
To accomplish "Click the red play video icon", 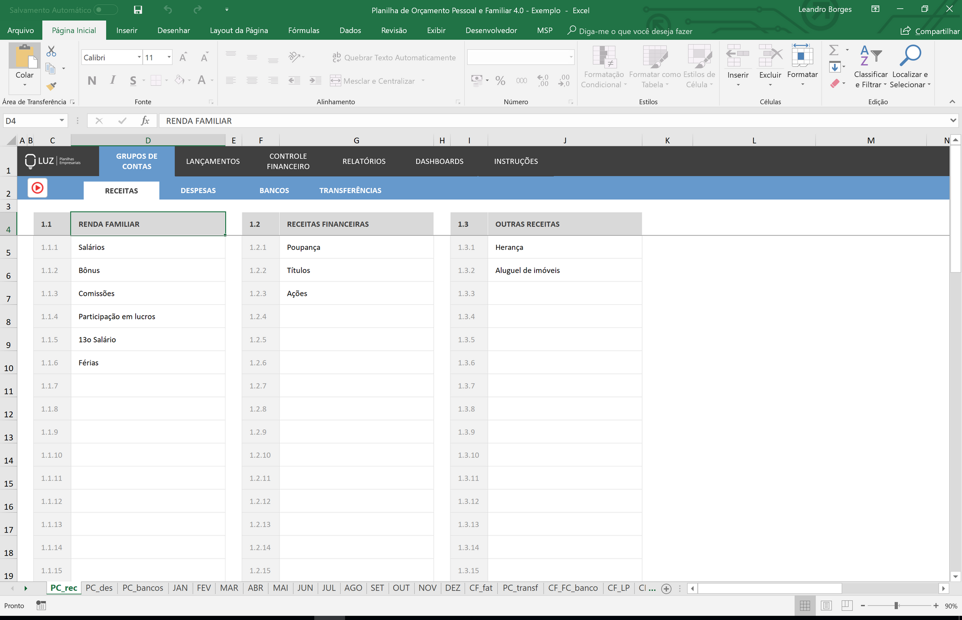I will [x=38, y=188].
